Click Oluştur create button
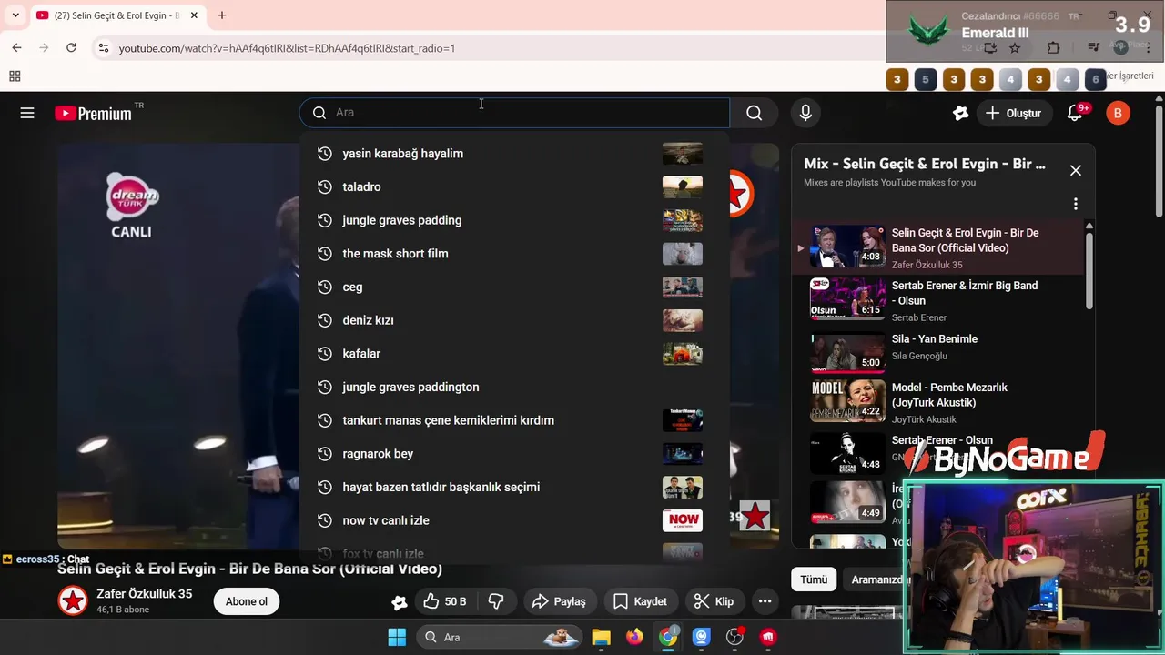Screen dimensions: 1165x655 [x=1012, y=113]
